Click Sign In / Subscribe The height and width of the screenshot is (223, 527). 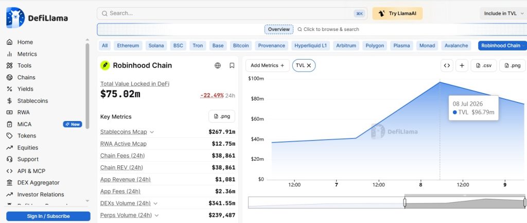point(48,216)
